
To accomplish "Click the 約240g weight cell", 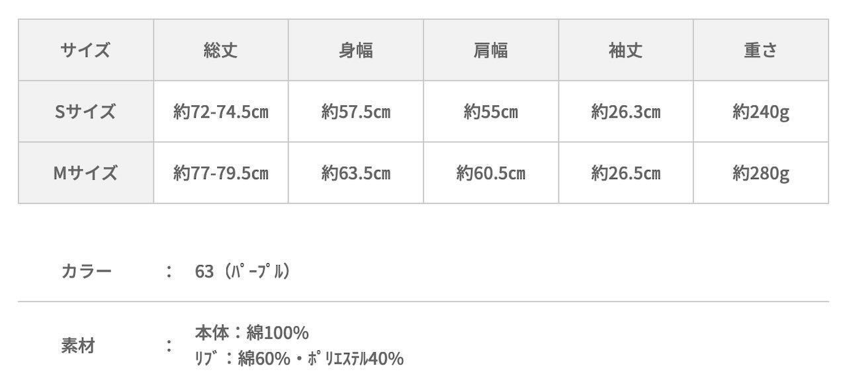I will [761, 112].
